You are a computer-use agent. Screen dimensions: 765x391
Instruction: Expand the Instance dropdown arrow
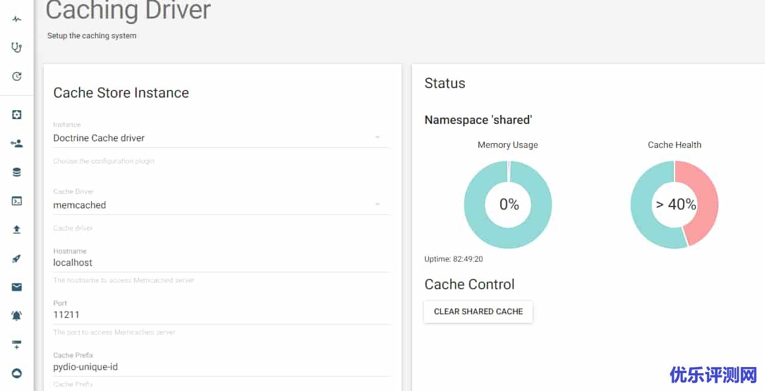pos(377,138)
